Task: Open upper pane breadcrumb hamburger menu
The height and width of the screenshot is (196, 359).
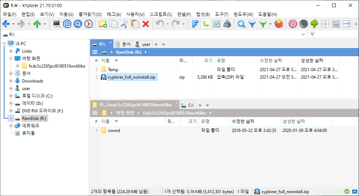Action: click(95, 52)
